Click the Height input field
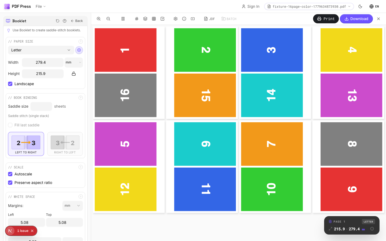This screenshot has width=386, height=241. 43,74
